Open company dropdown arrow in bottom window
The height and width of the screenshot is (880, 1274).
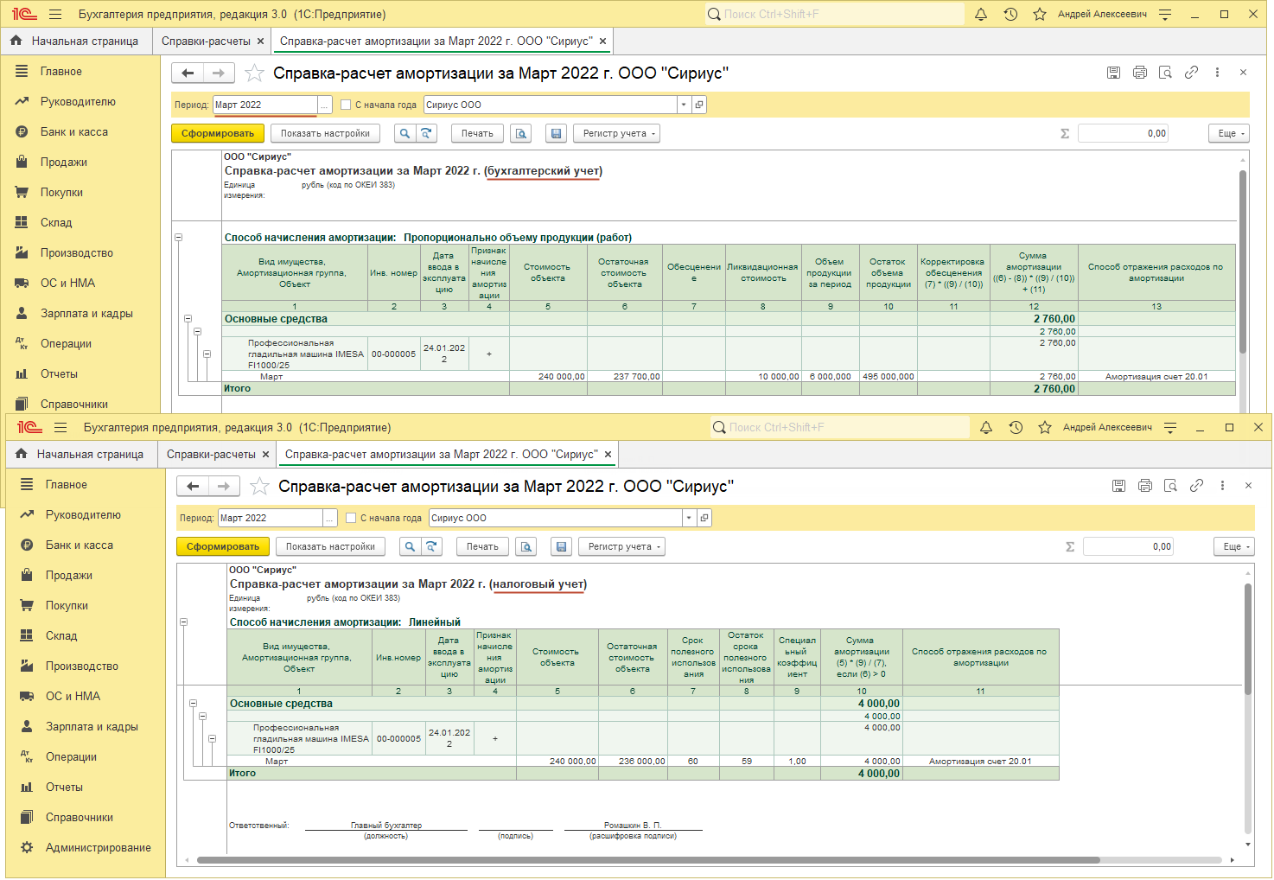[x=689, y=518]
